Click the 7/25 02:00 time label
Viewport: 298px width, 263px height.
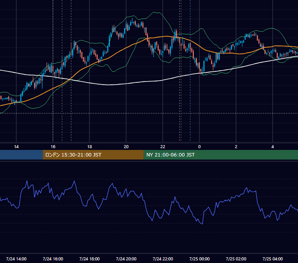pos(236,259)
